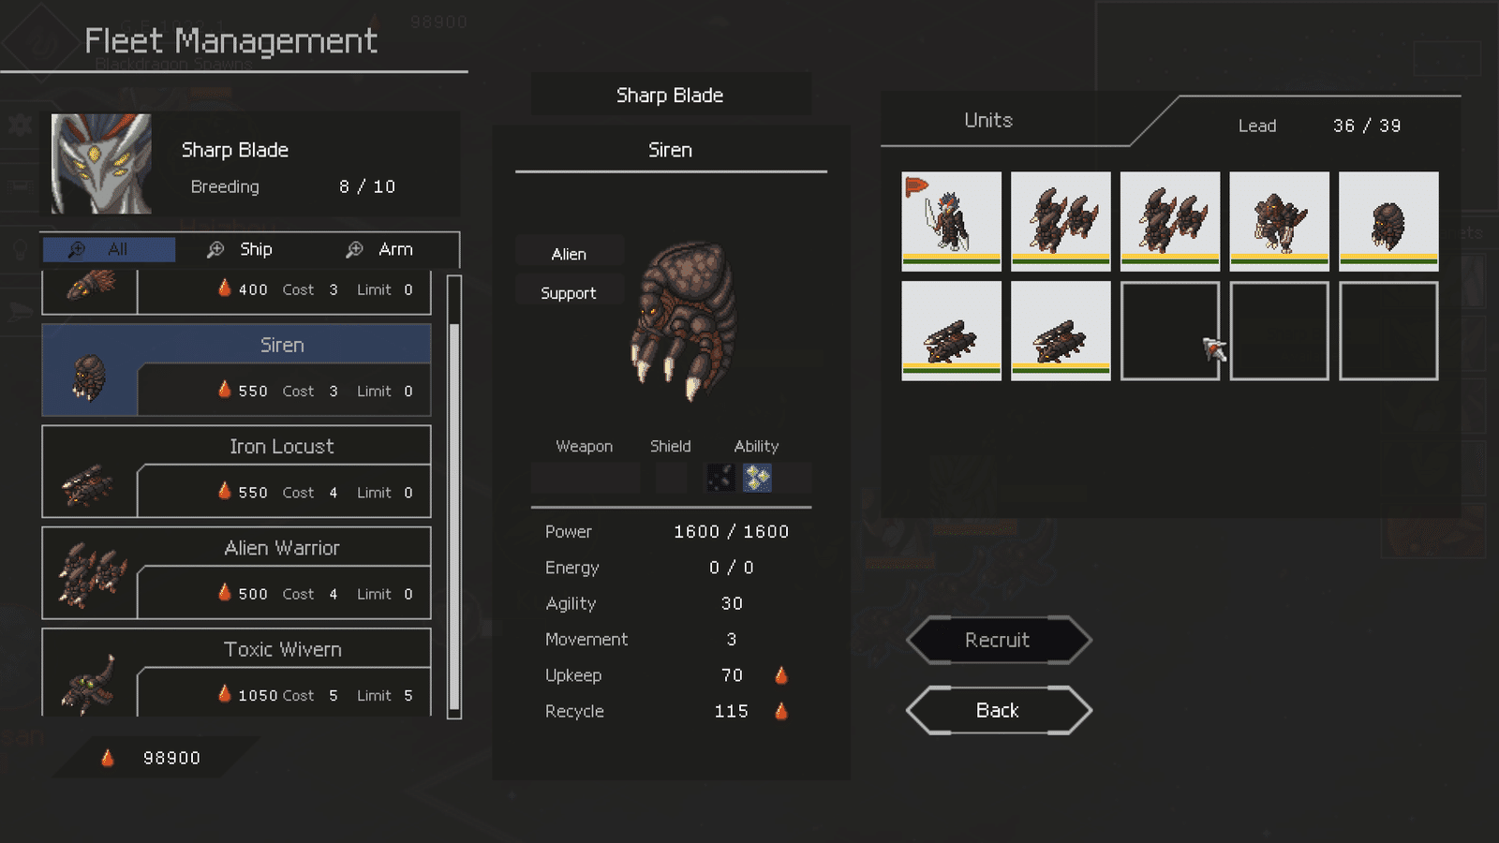1499x843 pixels.
Task: Select the first Iron Locust unit slot
Action: coord(951,331)
